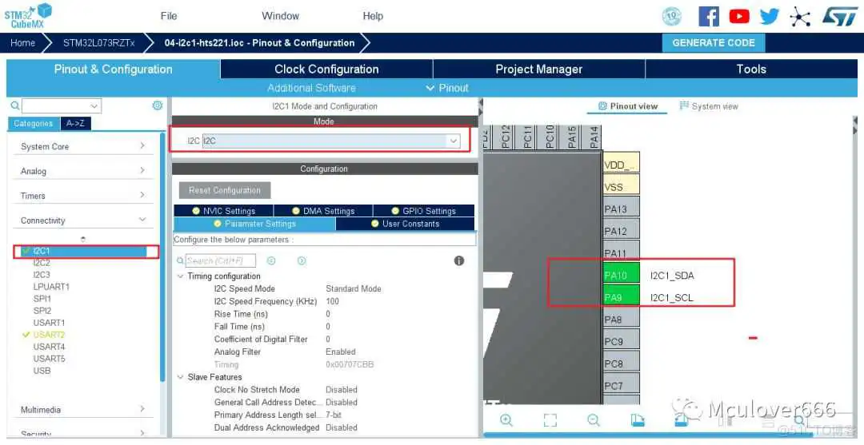This screenshot has width=864, height=445.
Task: Expand the System Core category
Action: tap(84, 146)
